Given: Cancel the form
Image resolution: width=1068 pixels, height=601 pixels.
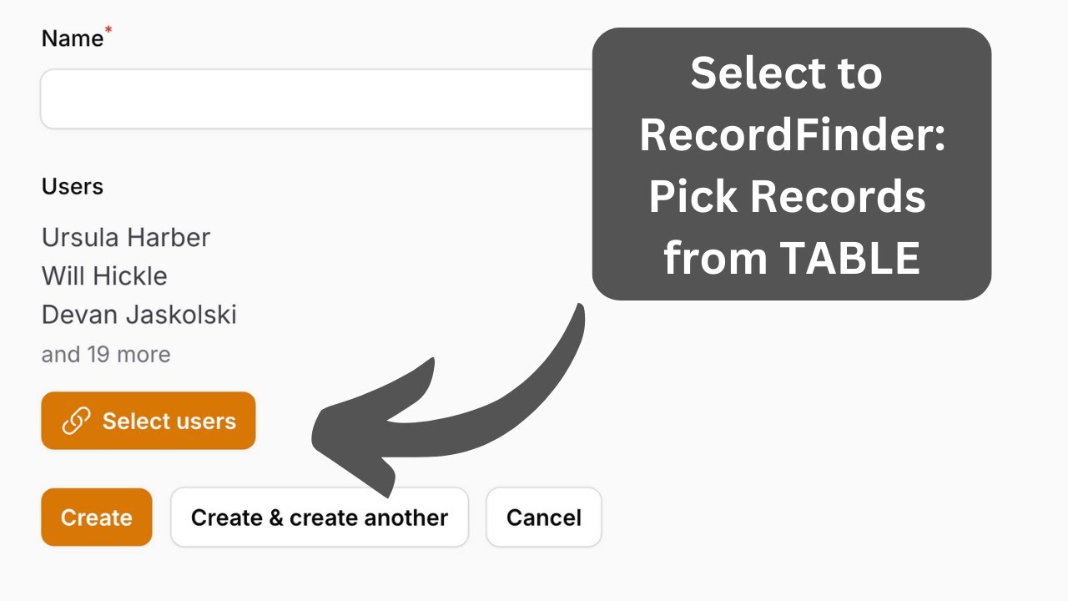Looking at the screenshot, I should pos(544,518).
